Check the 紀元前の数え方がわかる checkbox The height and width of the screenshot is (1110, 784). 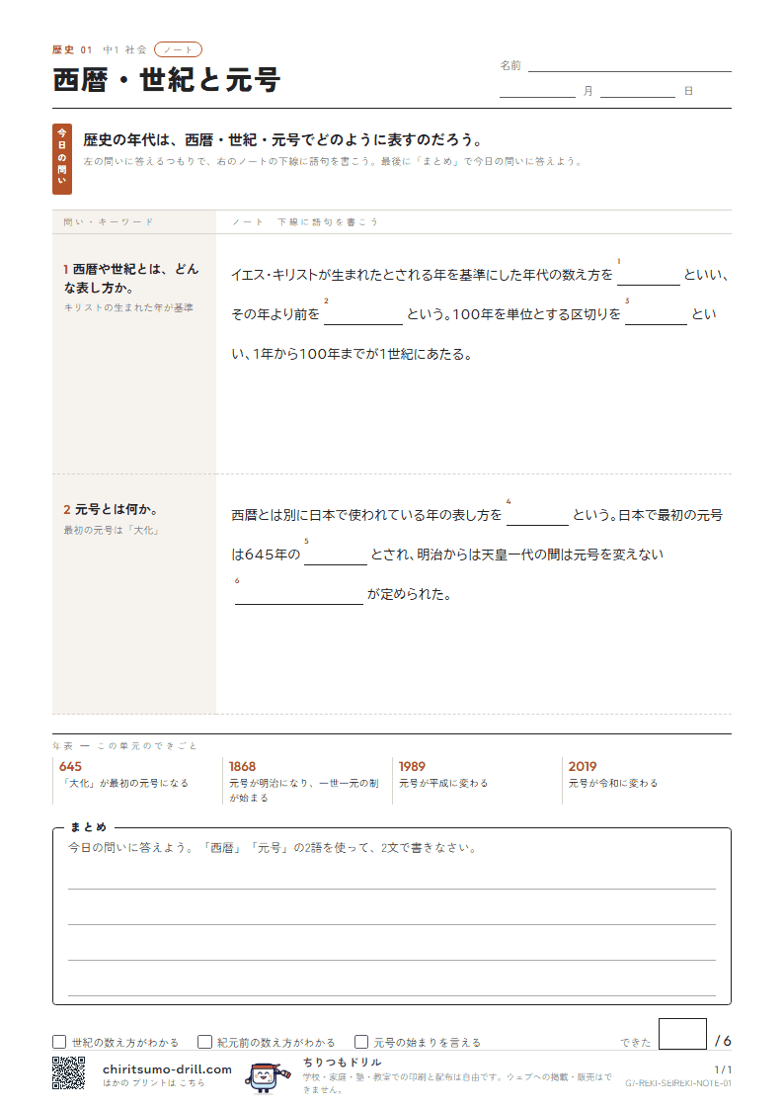(x=205, y=1042)
